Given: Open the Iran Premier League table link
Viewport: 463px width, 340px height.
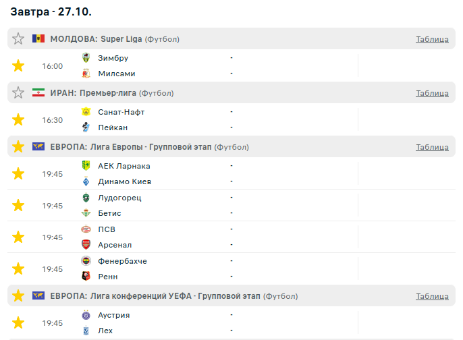Looking at the screenshot, I should 432,93.
